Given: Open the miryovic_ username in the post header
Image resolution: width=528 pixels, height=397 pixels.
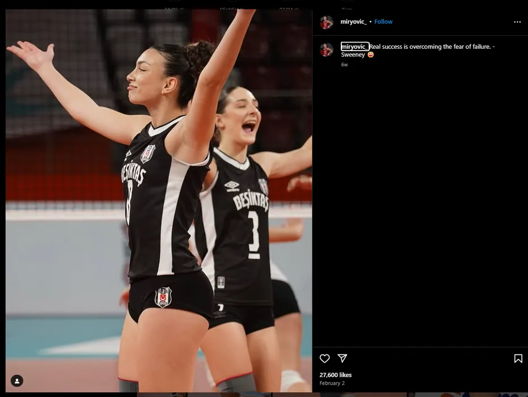Looking at the screenshot, I should pyautogui.click(x=354, y=22).
